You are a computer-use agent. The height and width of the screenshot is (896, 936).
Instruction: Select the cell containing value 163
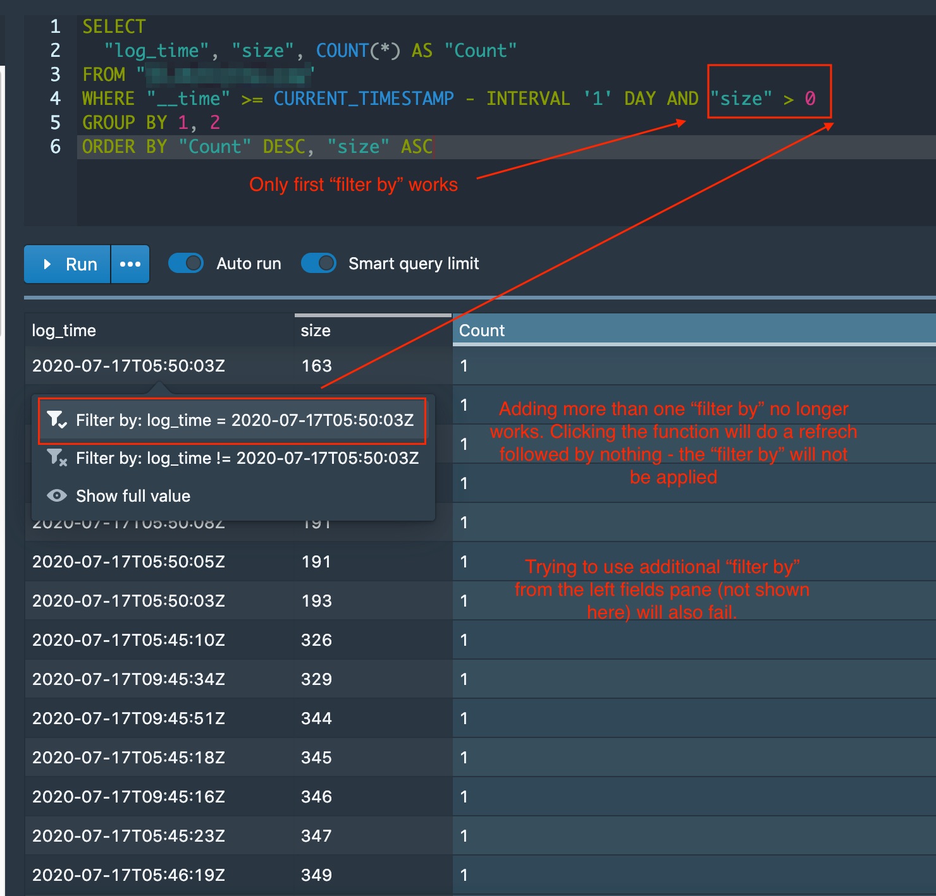315,365
